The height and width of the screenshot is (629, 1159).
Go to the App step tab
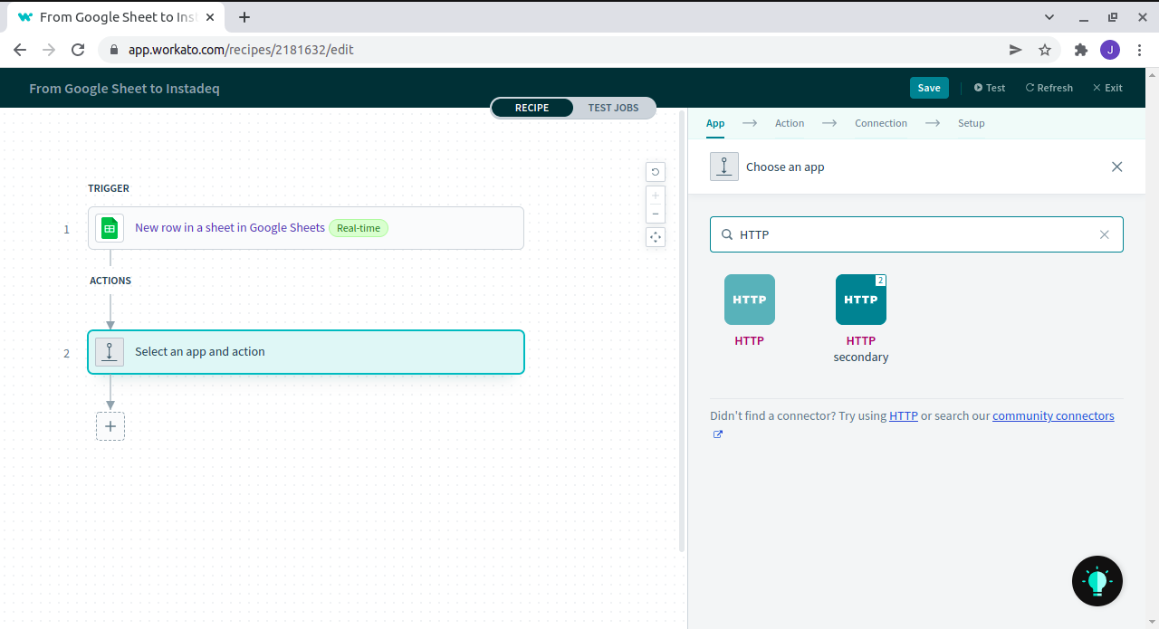click(715, 123)
